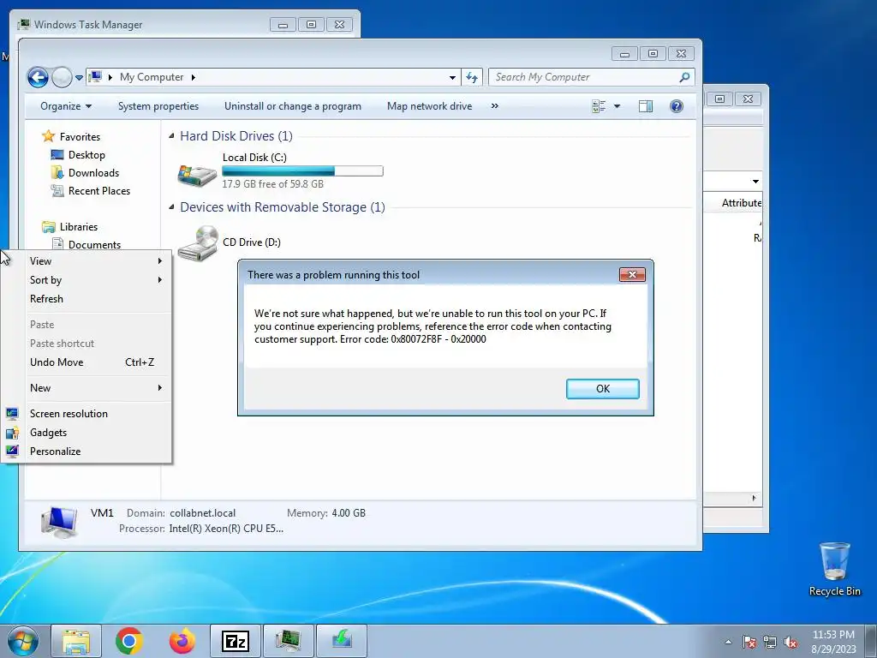Click Attribute column header in background window

[740, 203]
